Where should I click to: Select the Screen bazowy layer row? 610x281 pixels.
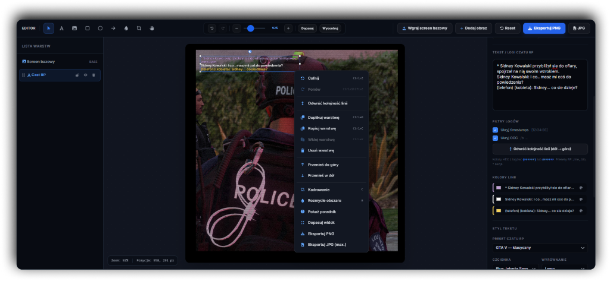(60, 62)
